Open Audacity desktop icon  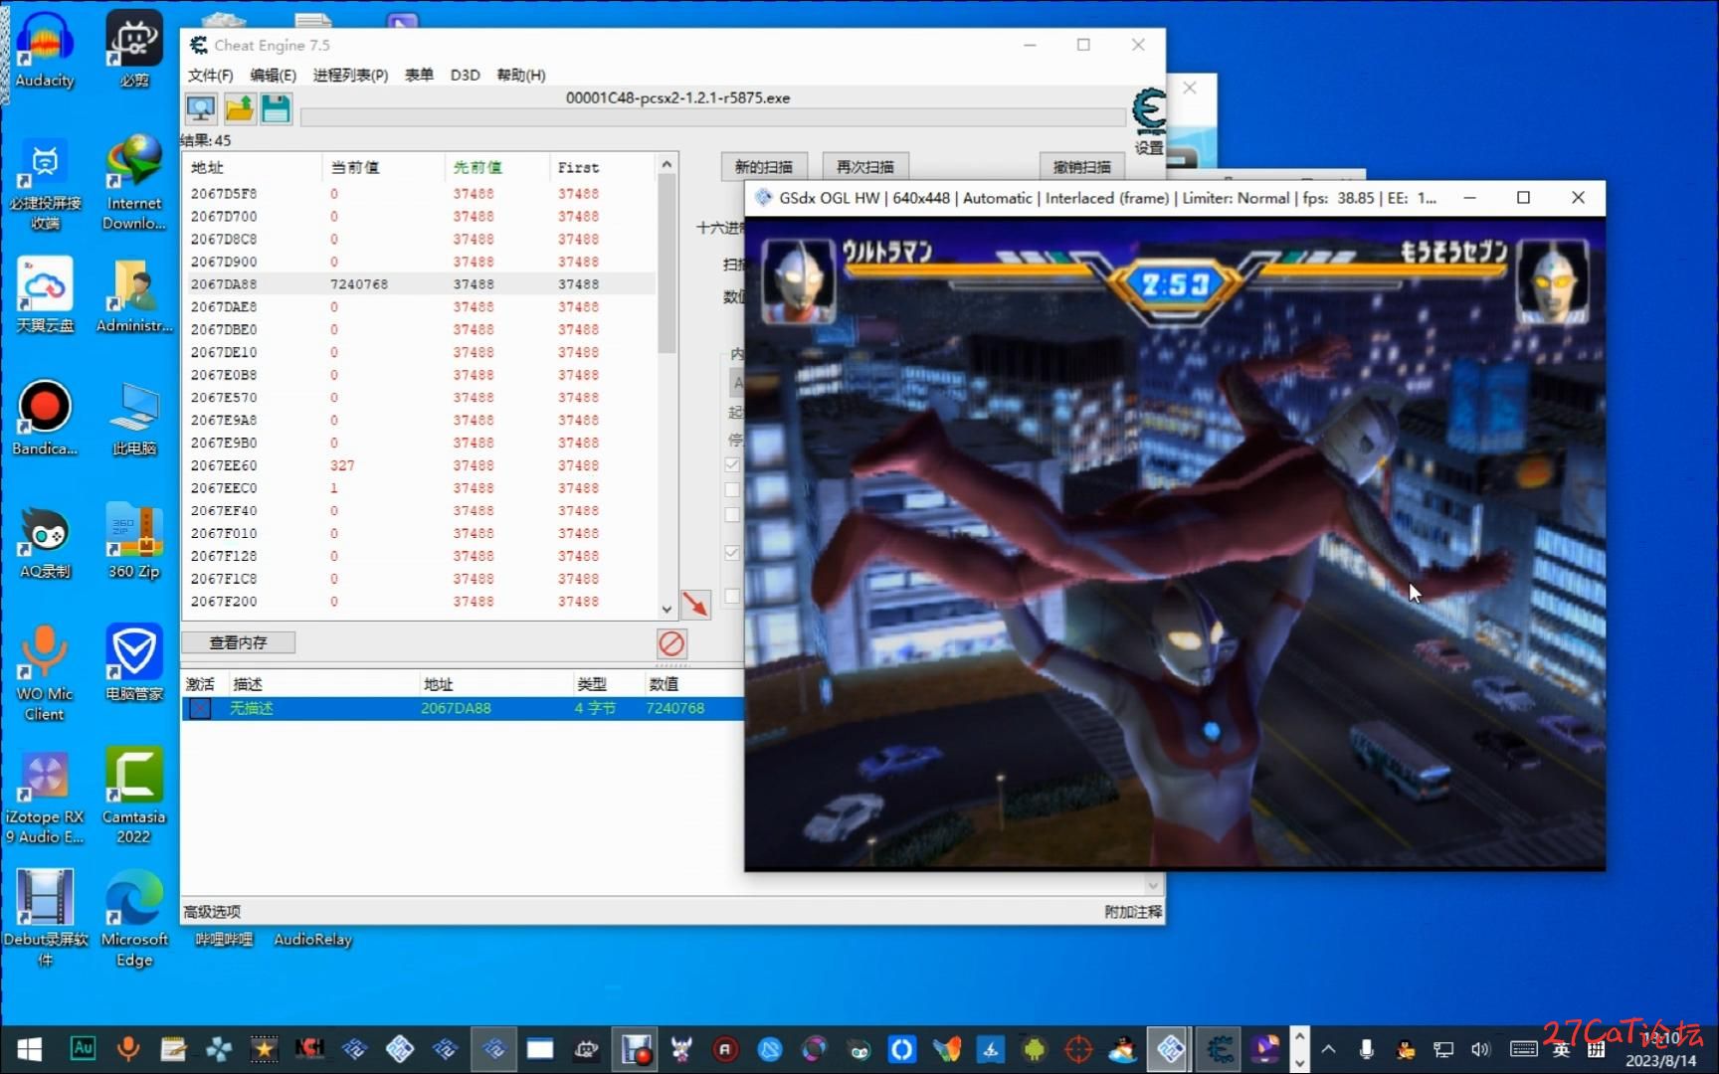coord(45,50)
